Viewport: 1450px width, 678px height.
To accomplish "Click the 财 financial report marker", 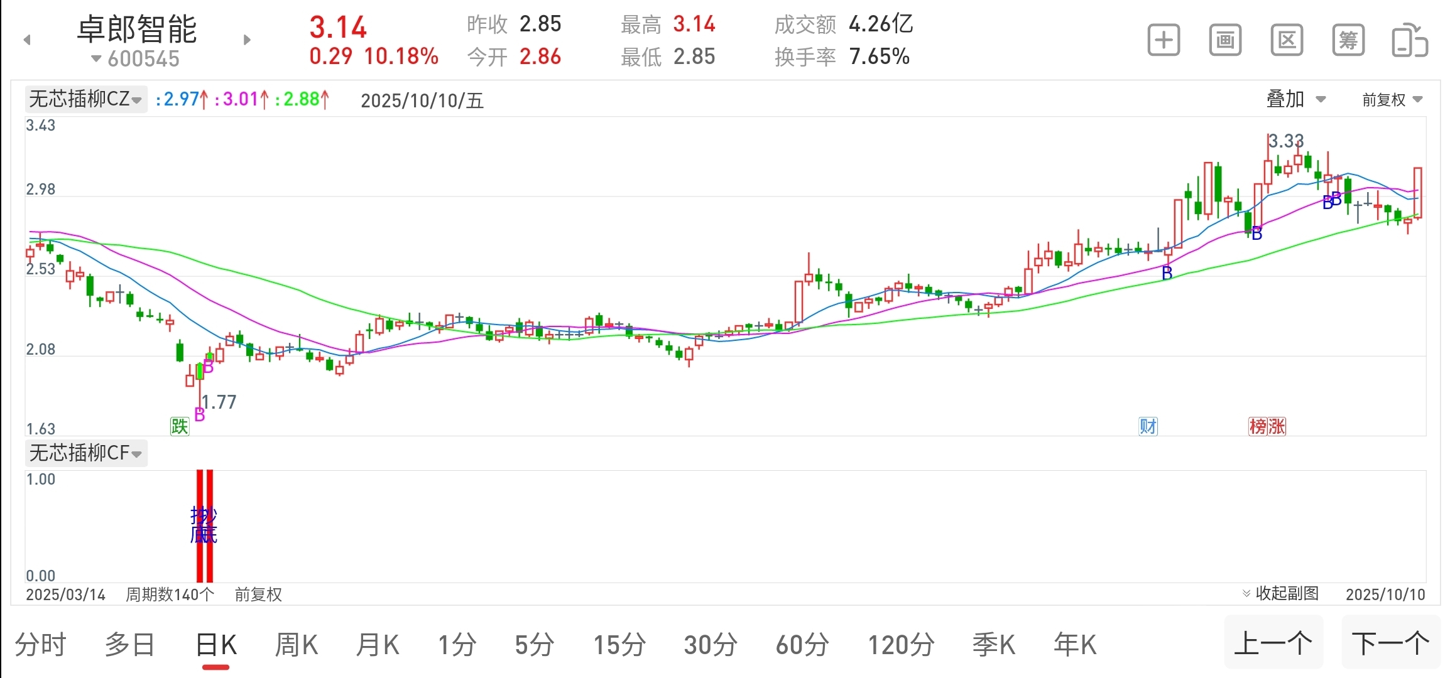I will pyautogui.click(x=1148, y=426).
